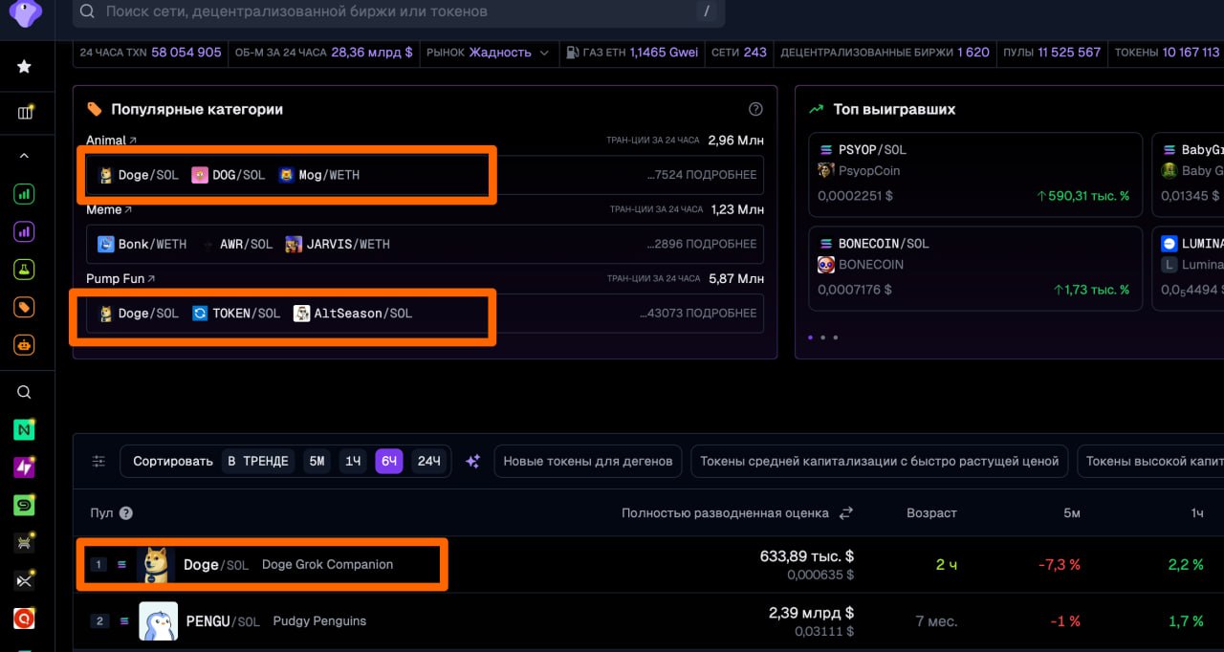Image resolution: width=1224 pixels, height=652 pixels.
Task: Open favorites via the sidebar star icon
Action: (25, 67)
